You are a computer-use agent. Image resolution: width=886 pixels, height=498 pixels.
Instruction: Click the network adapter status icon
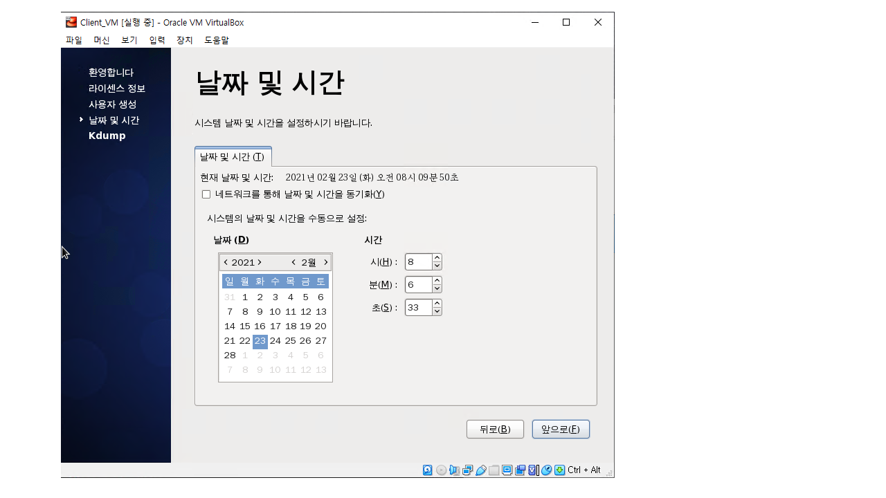(x=467, y=470)
